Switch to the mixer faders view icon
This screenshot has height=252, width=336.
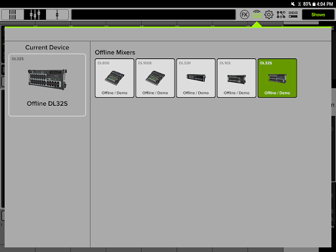tap(35, 14)
